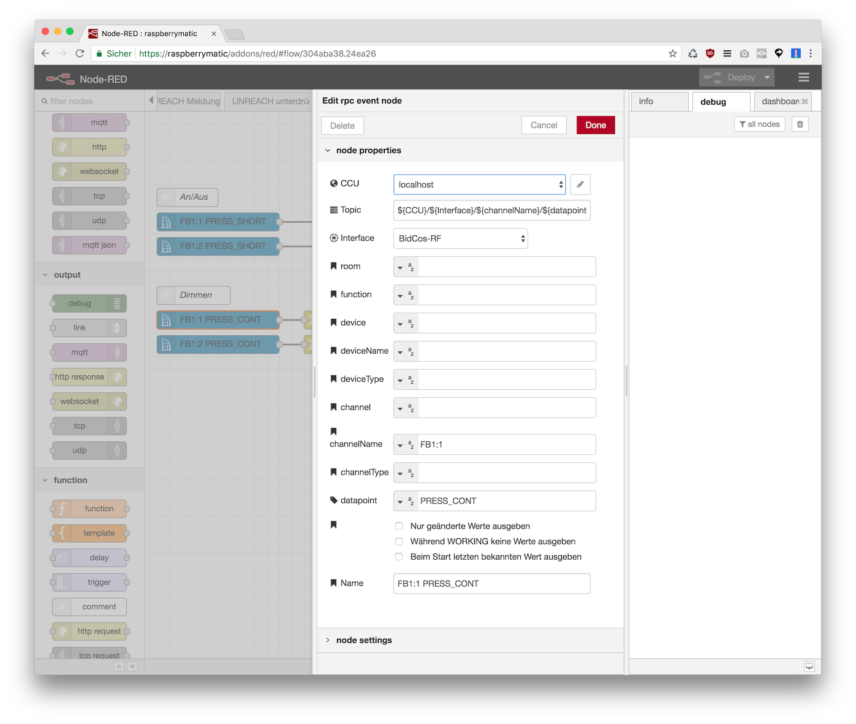Screen dimensions: 856x724
Task: Reload the page in the browser
Action: [x=80, y=53]
